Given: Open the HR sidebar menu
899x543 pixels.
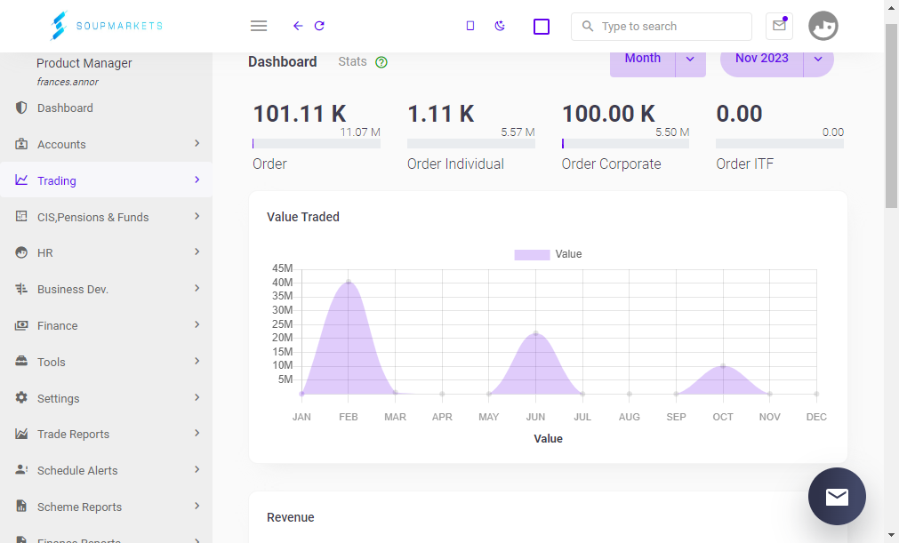Looking at the screenshot, I should coord(106,252).
